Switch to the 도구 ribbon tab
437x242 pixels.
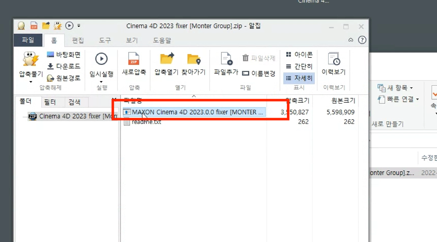tap(105, 40)
